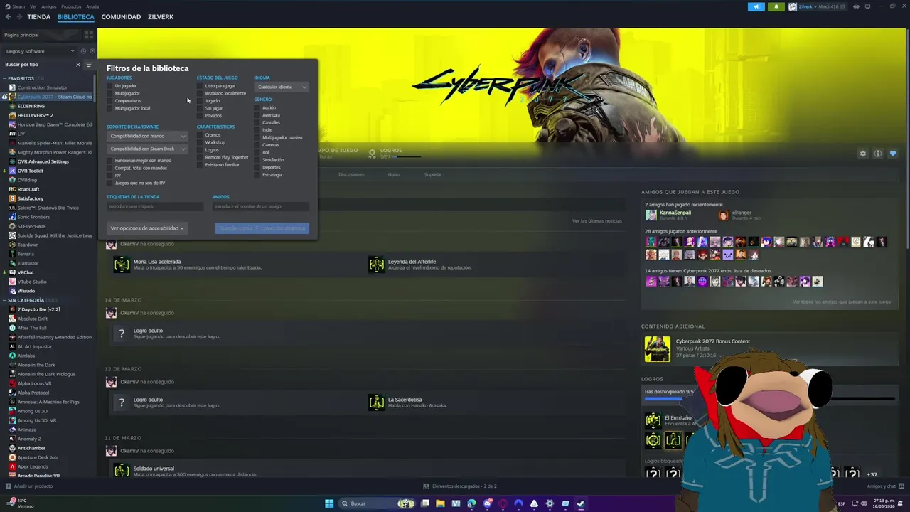Open downloads status Elementos descargados
Viewport: 910px width, 512px height.
point(460,486)
